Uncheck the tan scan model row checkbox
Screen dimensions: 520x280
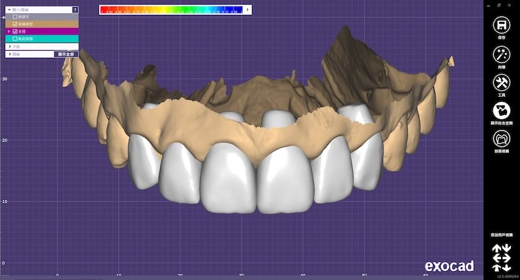point(15,24)
